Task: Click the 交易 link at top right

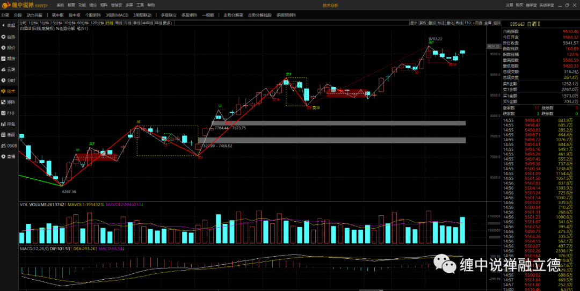Action: coord(509,5)
